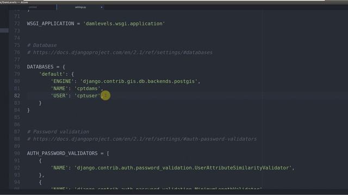
Task: Click line number 84 in gutter
Action: coord(17,110)
